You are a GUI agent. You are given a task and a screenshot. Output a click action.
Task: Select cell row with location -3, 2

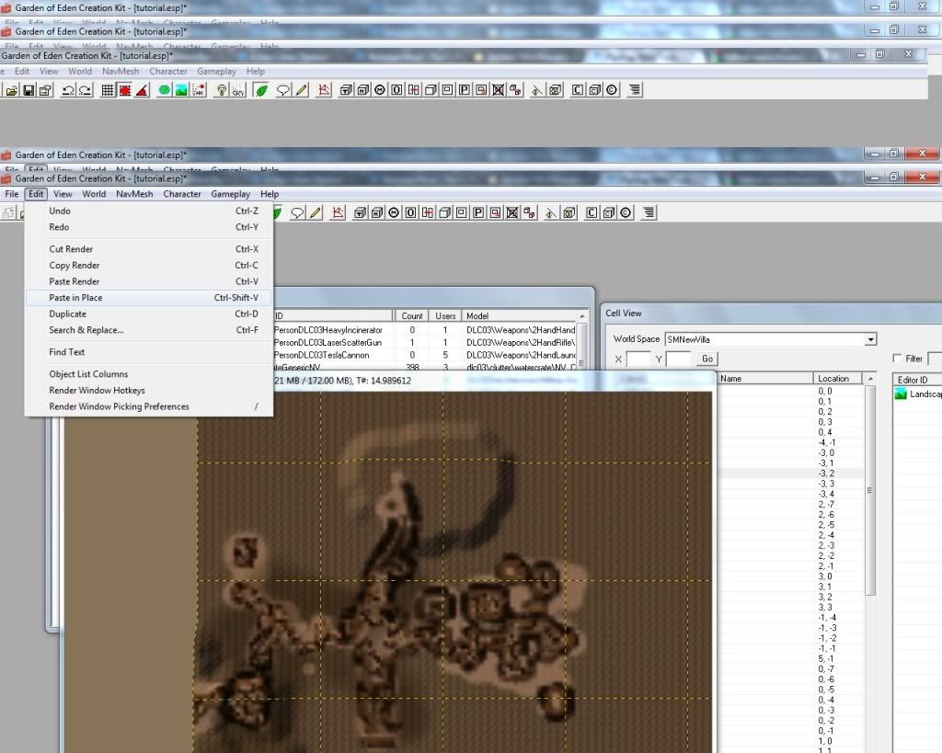pos(791,473)
